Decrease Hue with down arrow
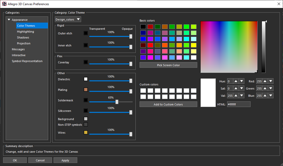The height and width of the screenshot is (166, 283). click(242, 81)
